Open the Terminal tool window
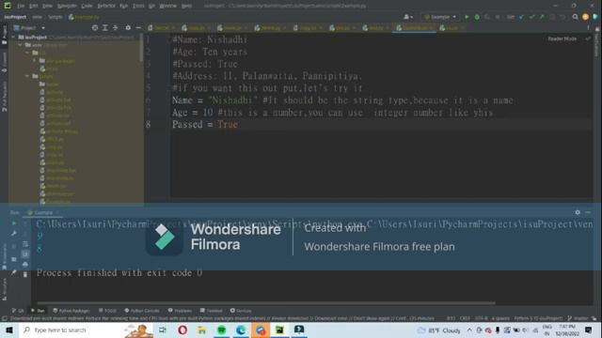Image resolution: width=602 pixels, height=338 pixels. (211, 311)
